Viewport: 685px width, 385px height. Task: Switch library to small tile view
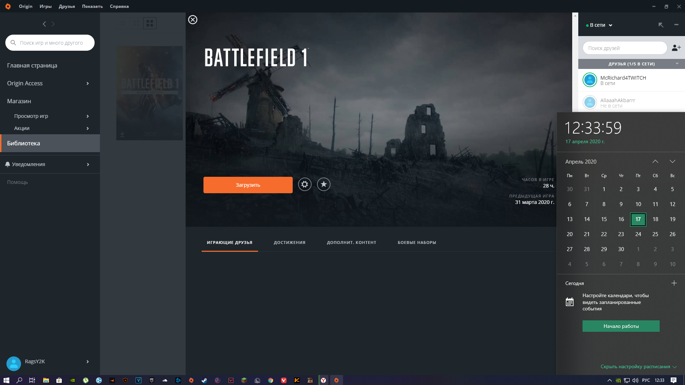(x=123, y=23)
